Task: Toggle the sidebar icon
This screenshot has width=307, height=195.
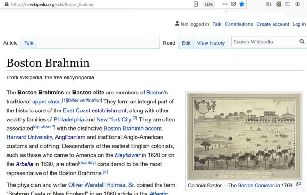Action: coord(288,4)
